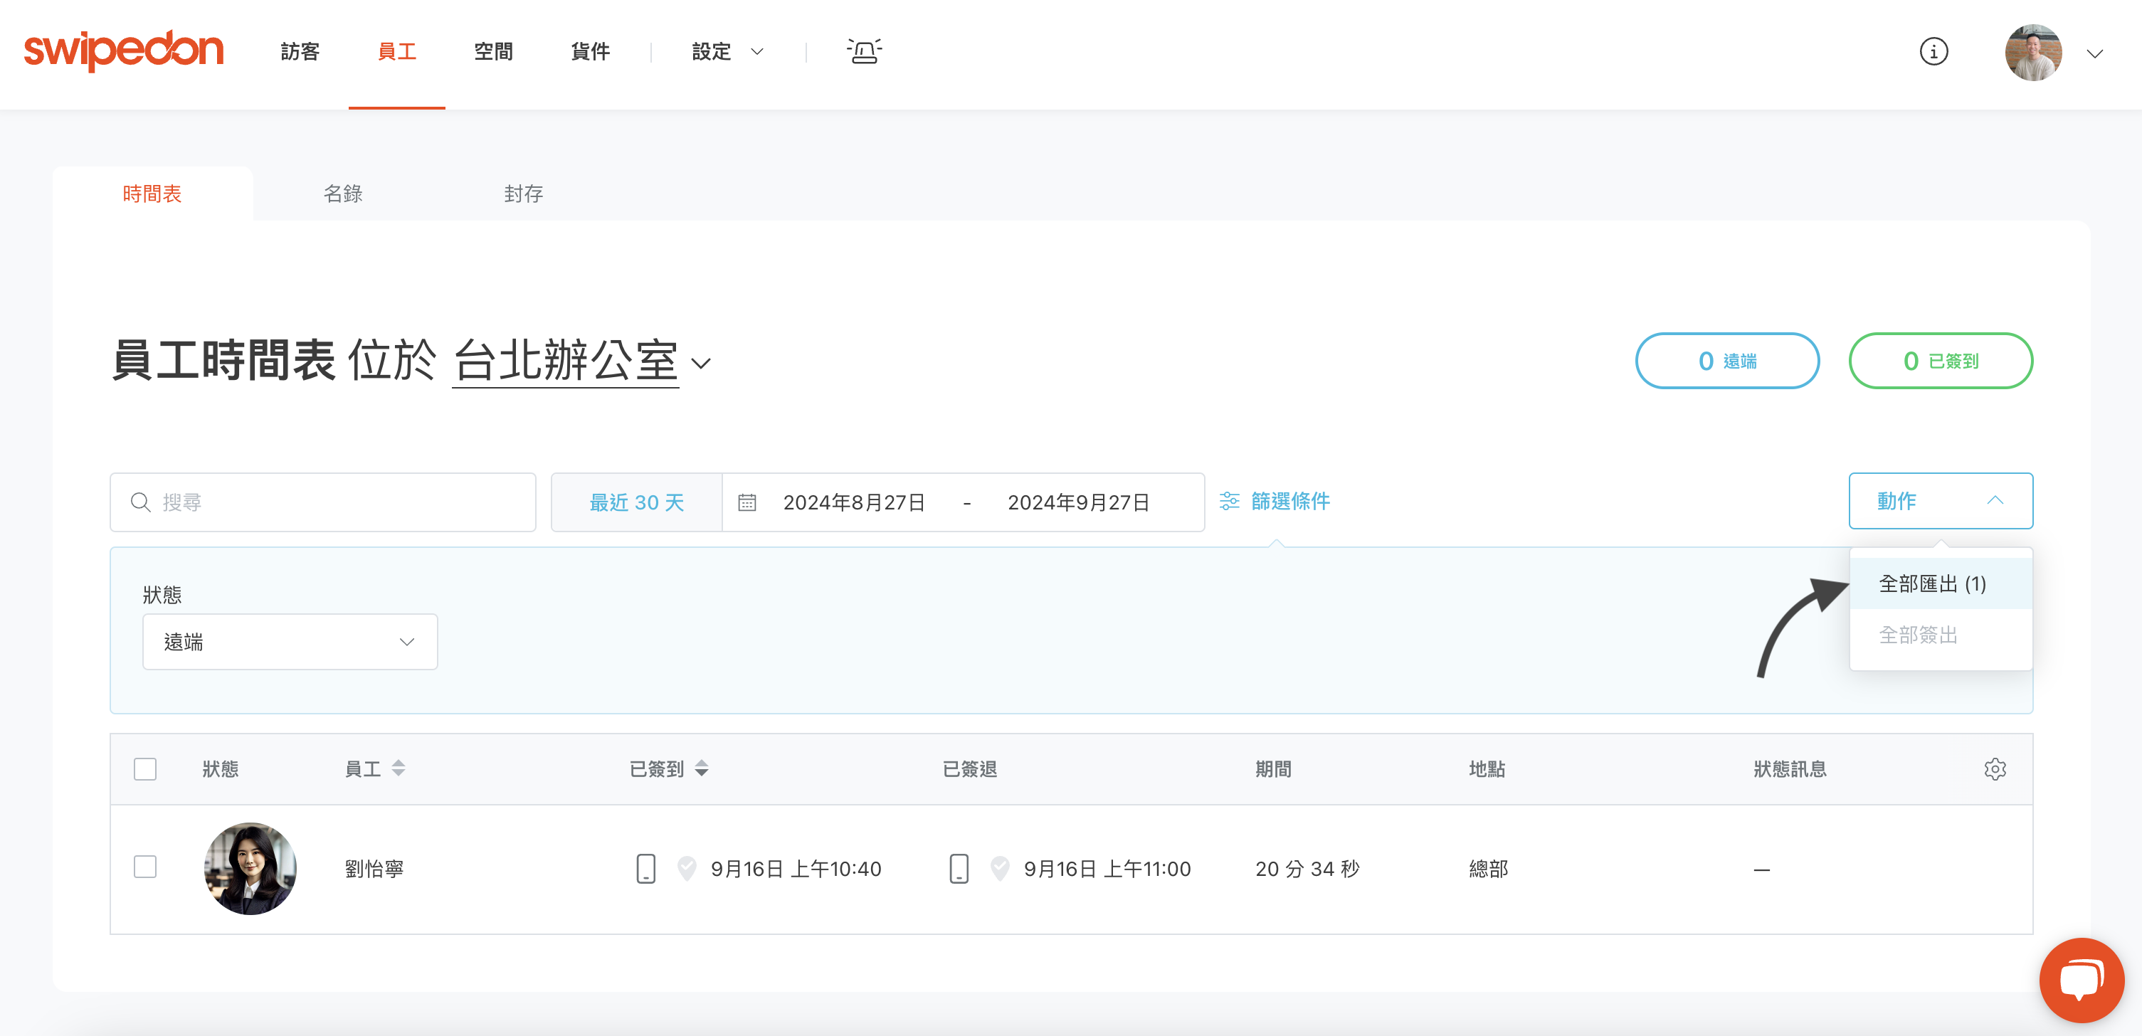Tick the select-all header checkbox

[x=144, y=769]
